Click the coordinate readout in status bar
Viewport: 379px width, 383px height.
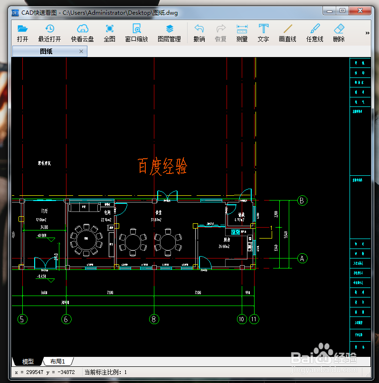[x=45, y=372]
